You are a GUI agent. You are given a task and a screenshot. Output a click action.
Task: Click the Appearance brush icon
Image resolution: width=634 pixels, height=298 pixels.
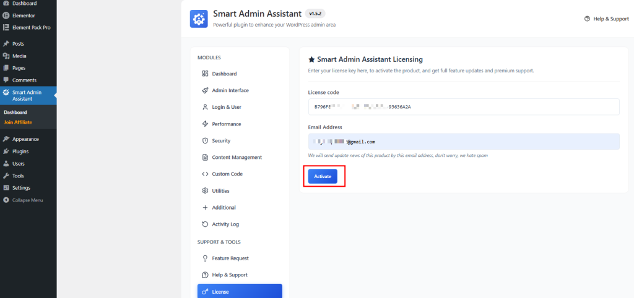(x=6, y=139)
